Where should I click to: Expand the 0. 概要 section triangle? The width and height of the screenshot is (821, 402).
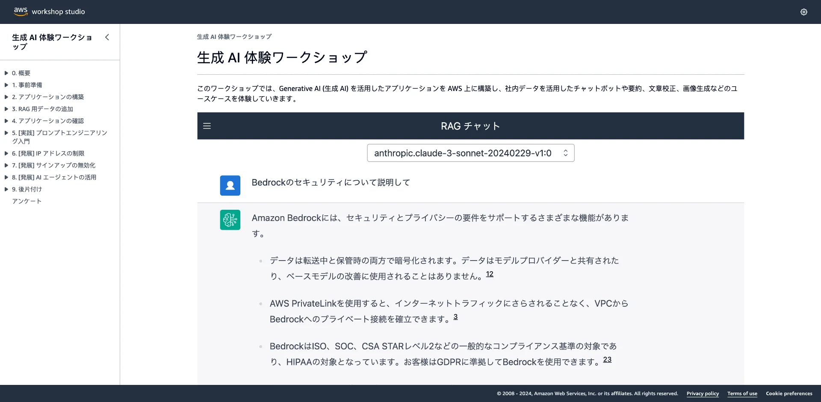(x=6, y=73)
